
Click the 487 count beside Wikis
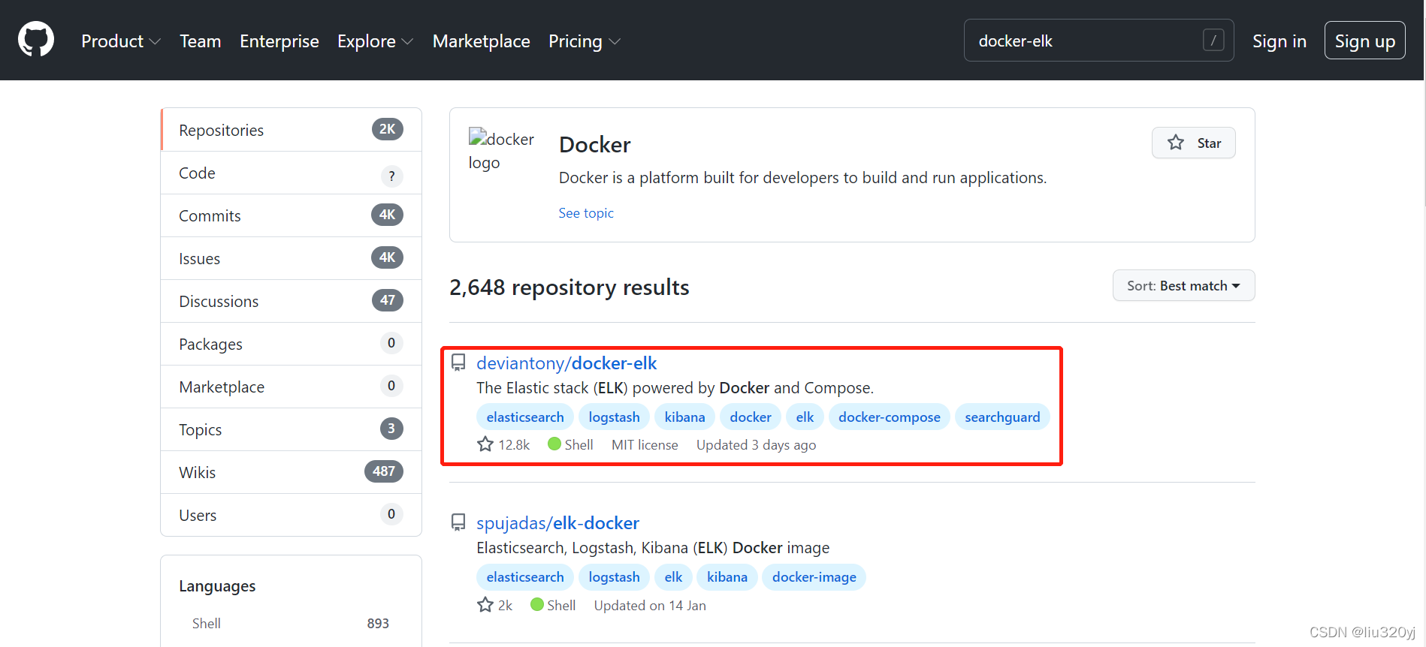[384, 471]
